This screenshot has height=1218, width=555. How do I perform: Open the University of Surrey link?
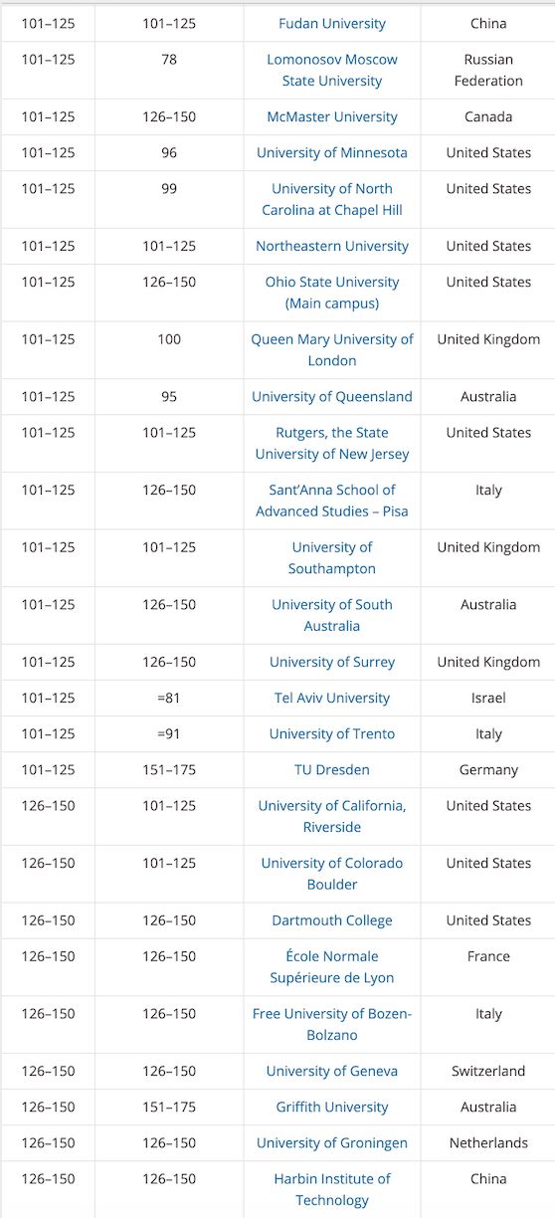coord(332,662)
